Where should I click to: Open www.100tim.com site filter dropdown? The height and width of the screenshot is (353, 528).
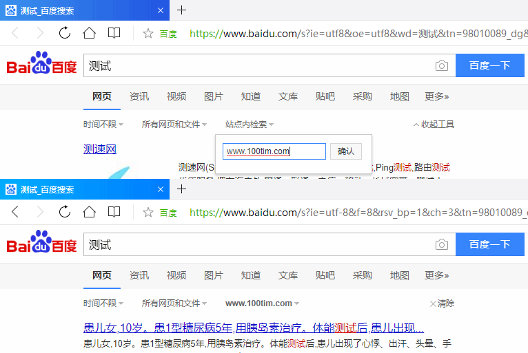tap(262, 303)
